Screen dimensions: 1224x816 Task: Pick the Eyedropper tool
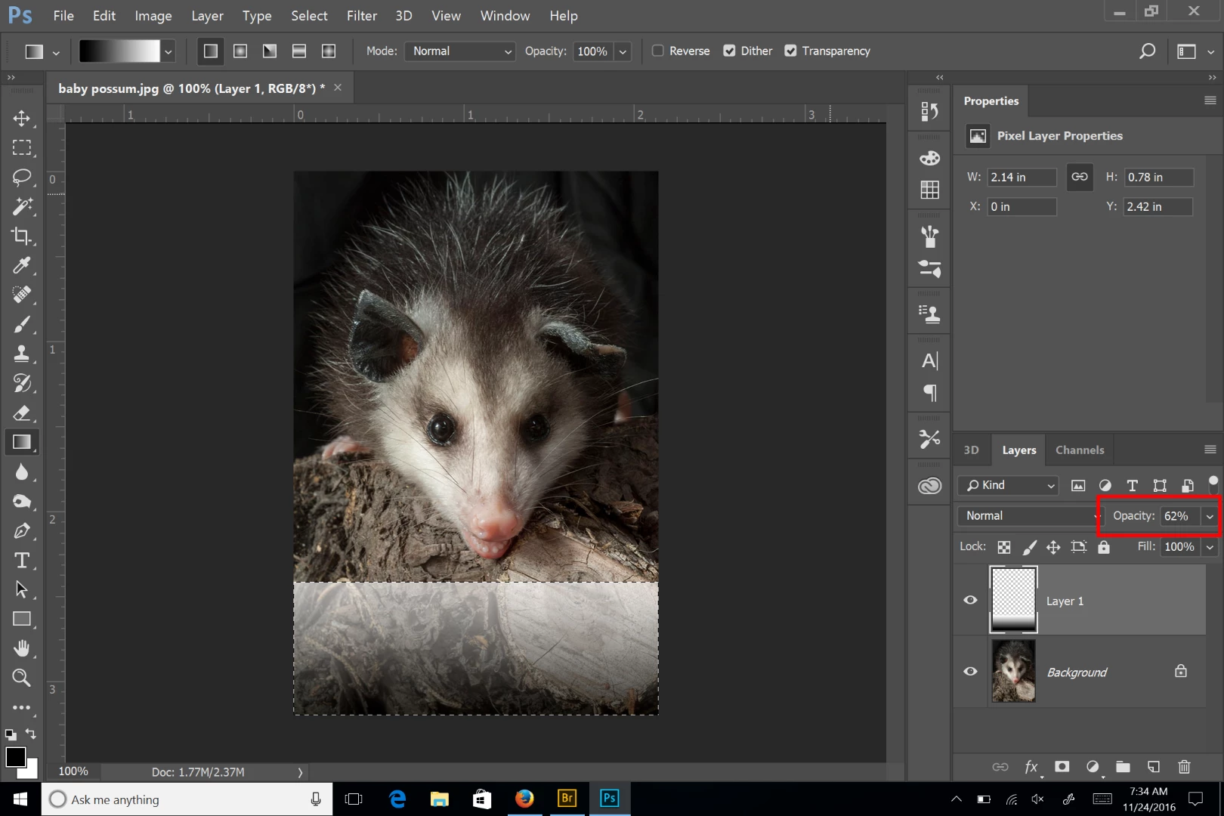pyautogui.click(x=21, y=265)
